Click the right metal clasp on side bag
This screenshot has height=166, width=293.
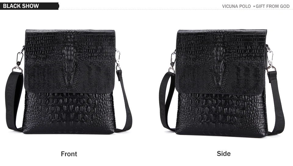(270, 59)
